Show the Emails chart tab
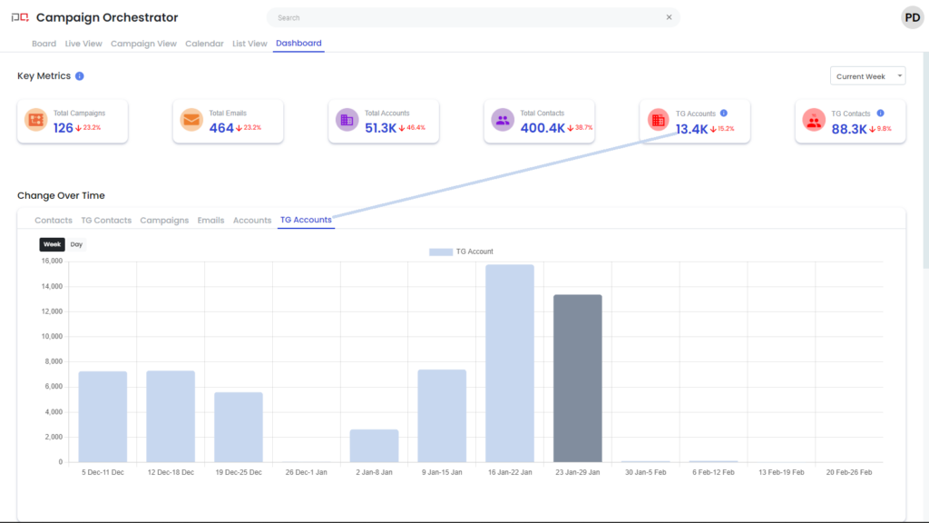Image resolution: width=929 pixels, height=523 pixels. click(x=210, y=221)
